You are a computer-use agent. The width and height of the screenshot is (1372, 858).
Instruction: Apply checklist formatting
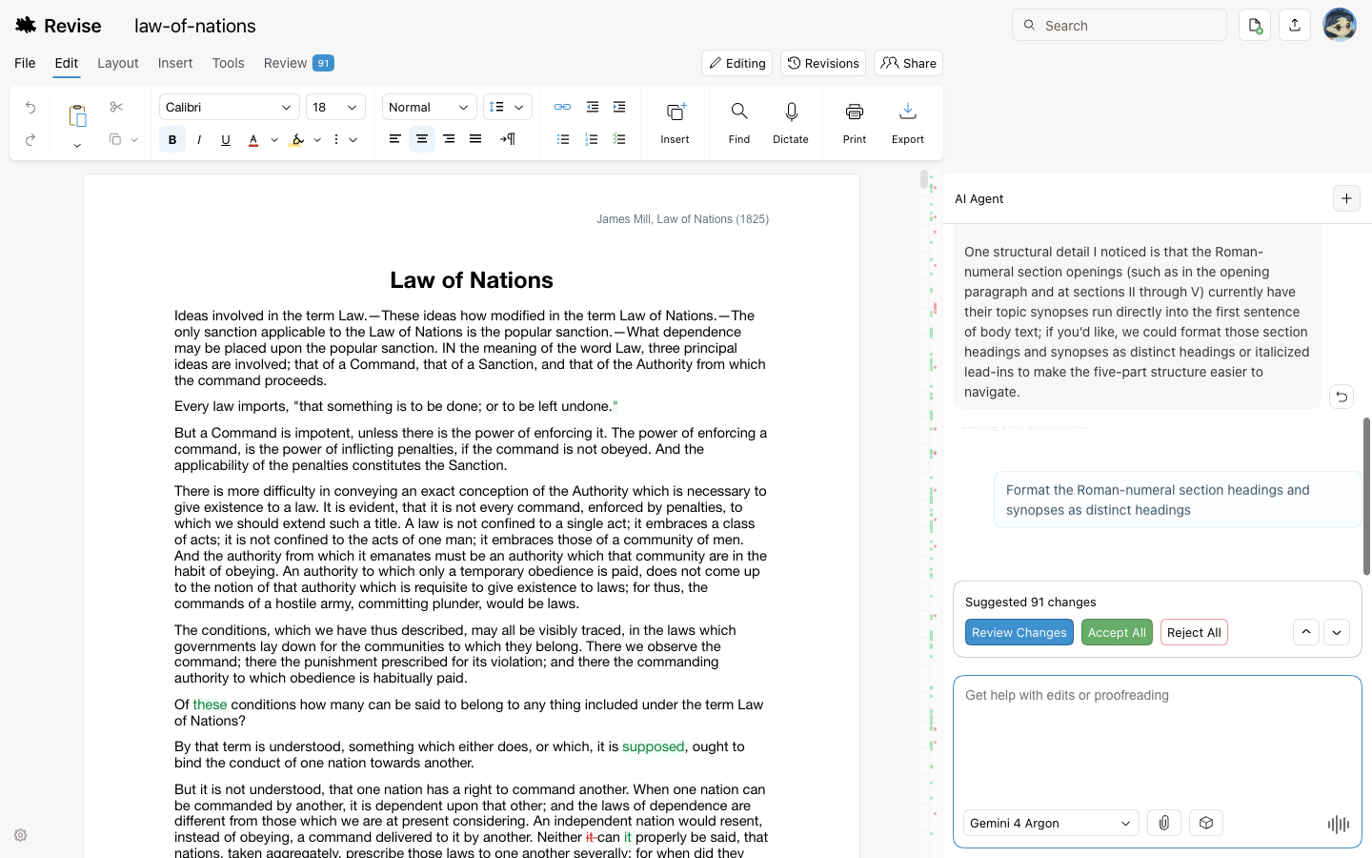pyautogui.click(x=619, y=139)
